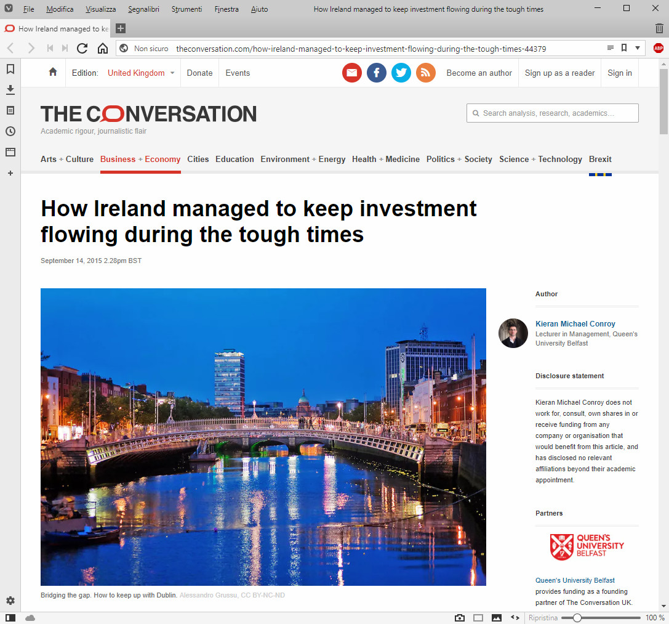Screen dimensions: 669x624
Task: Click Sign up as a reader
Action: [x=560, y=73]
